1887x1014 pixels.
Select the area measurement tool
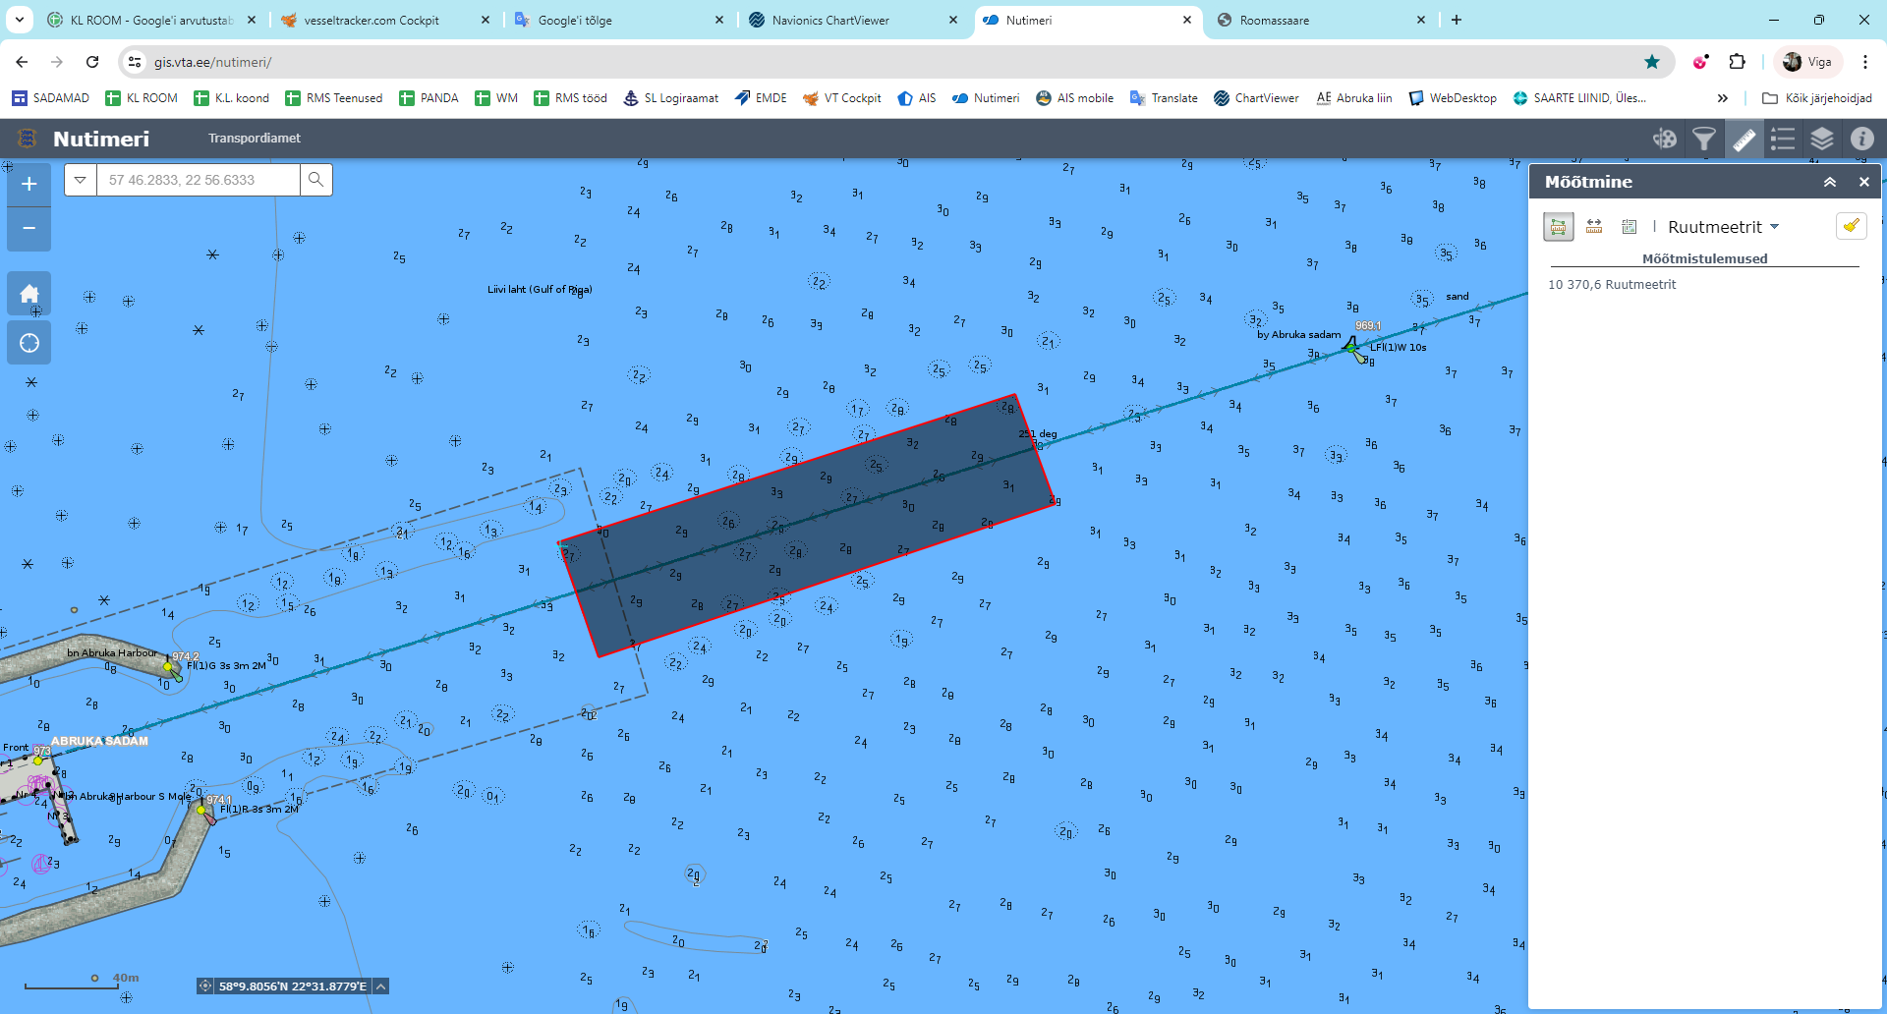click(1559, 227)
